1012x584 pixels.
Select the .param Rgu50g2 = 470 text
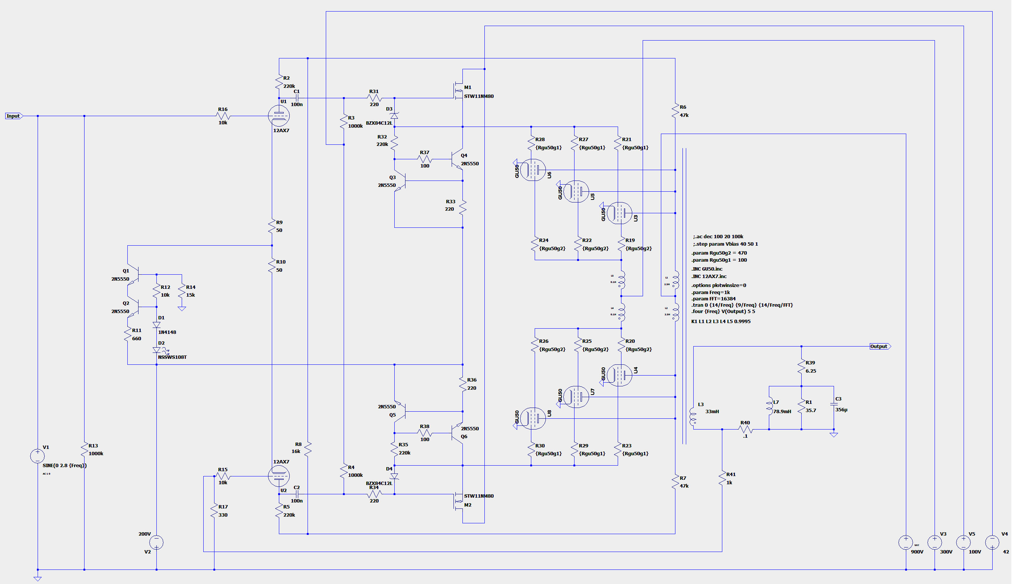[x=719, y=253]
